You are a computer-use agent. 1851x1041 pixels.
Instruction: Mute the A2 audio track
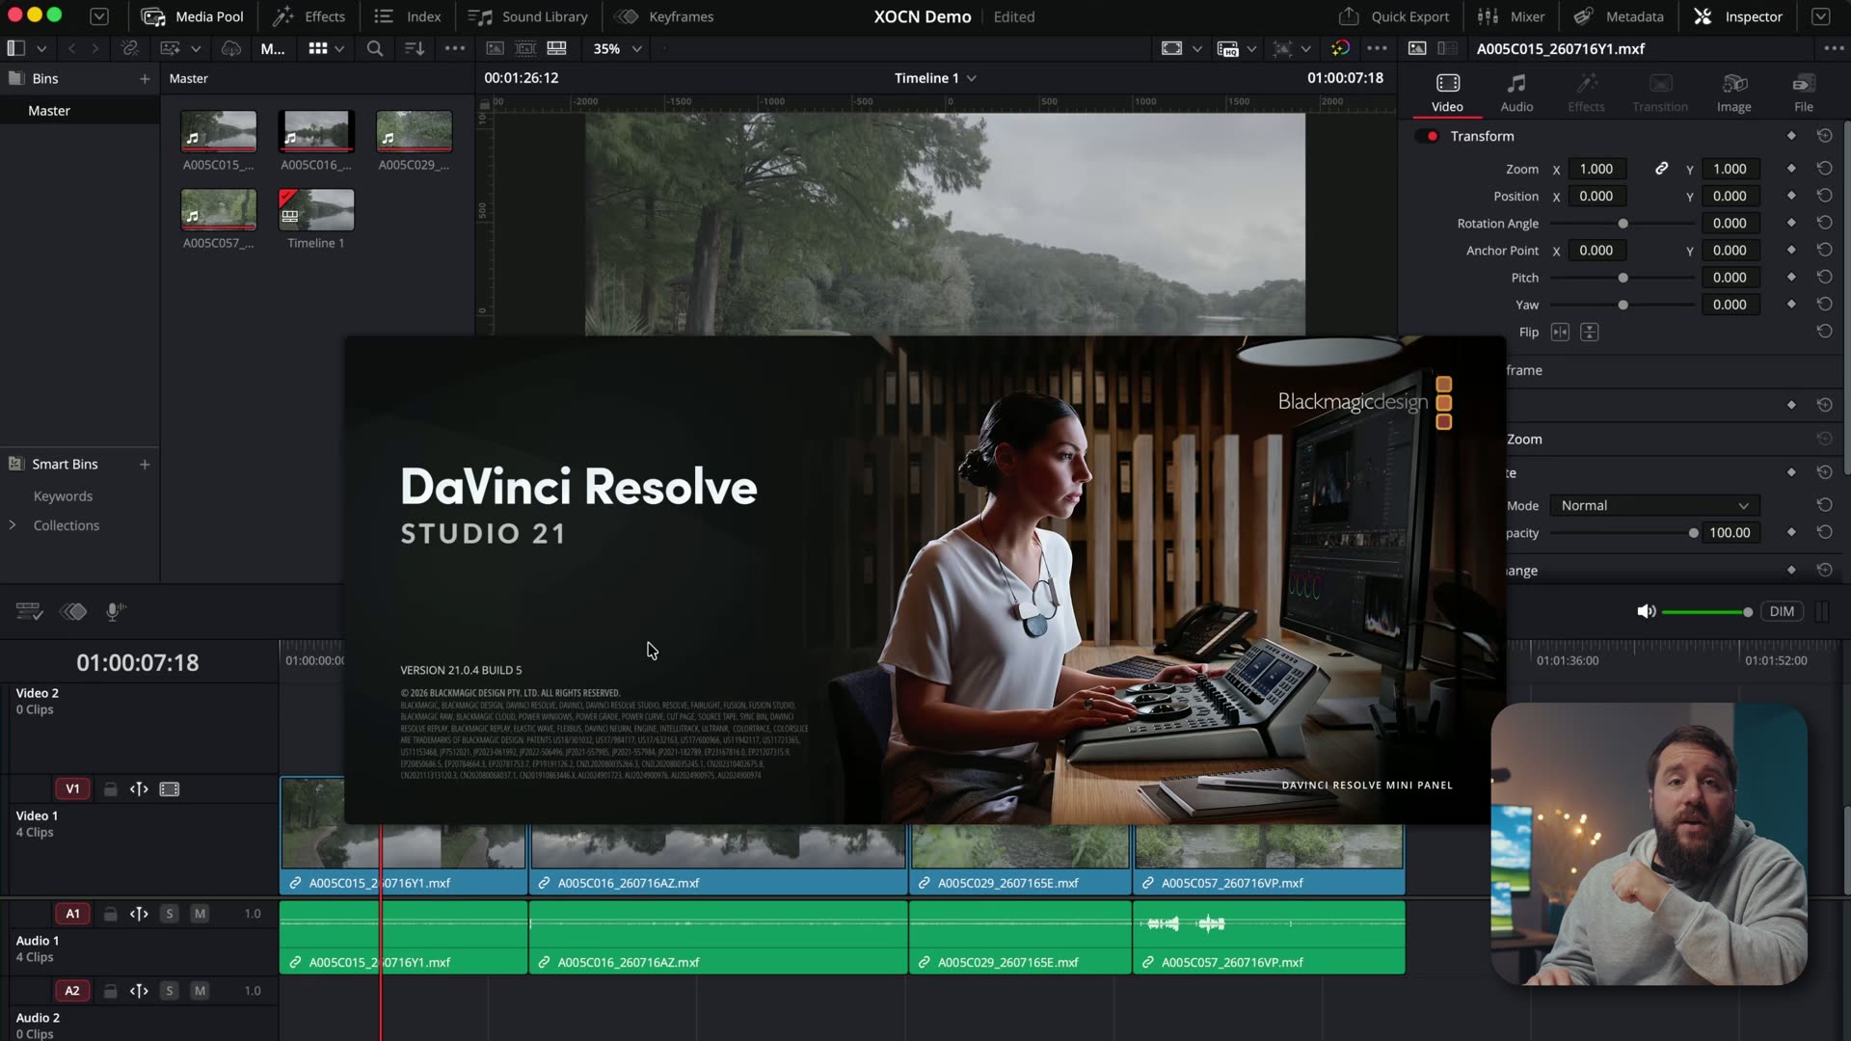pos(200,991)
